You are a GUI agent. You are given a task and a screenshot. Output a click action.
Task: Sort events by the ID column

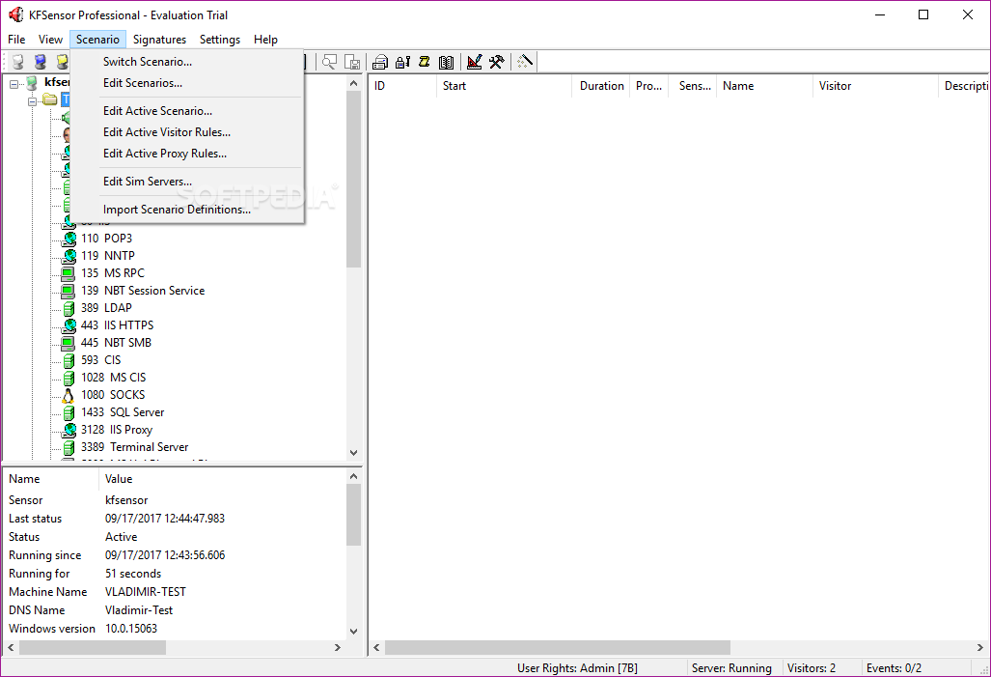point(402,86)
